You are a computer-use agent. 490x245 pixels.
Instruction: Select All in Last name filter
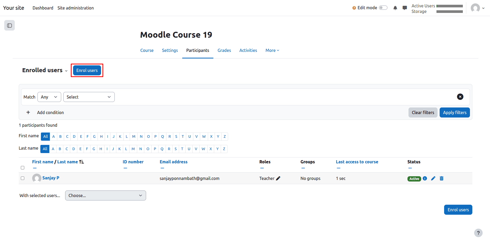tap(45, 149)
